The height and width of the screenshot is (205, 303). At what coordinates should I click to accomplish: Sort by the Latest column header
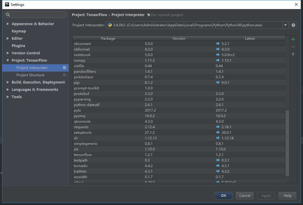(250, 38)
